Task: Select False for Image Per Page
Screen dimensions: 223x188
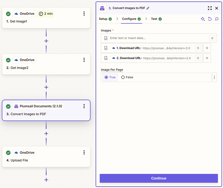Action: [127, 77]
